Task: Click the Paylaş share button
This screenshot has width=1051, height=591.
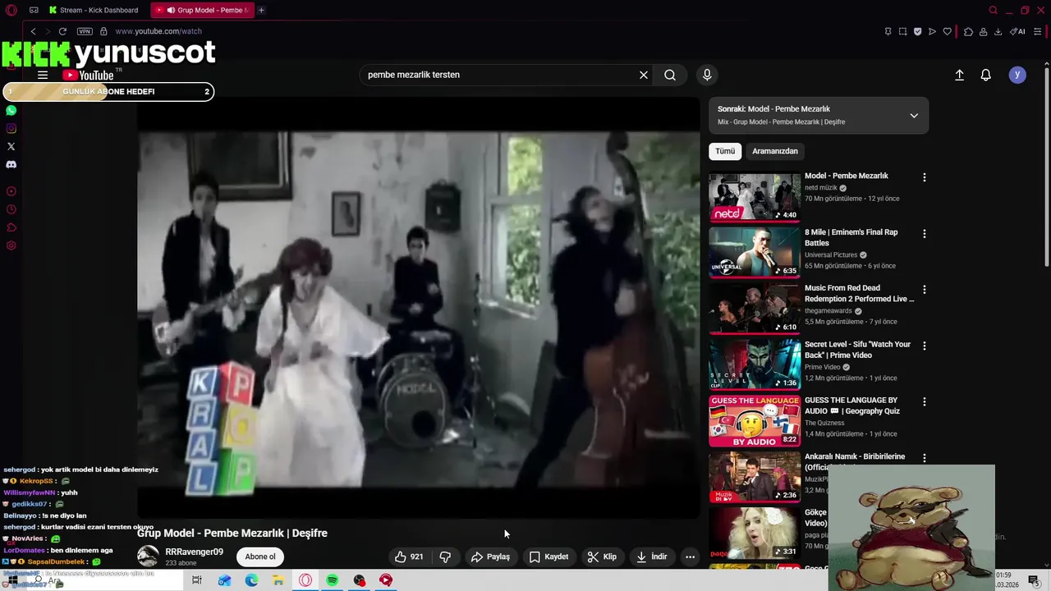Action: click(x=490, y=557)
